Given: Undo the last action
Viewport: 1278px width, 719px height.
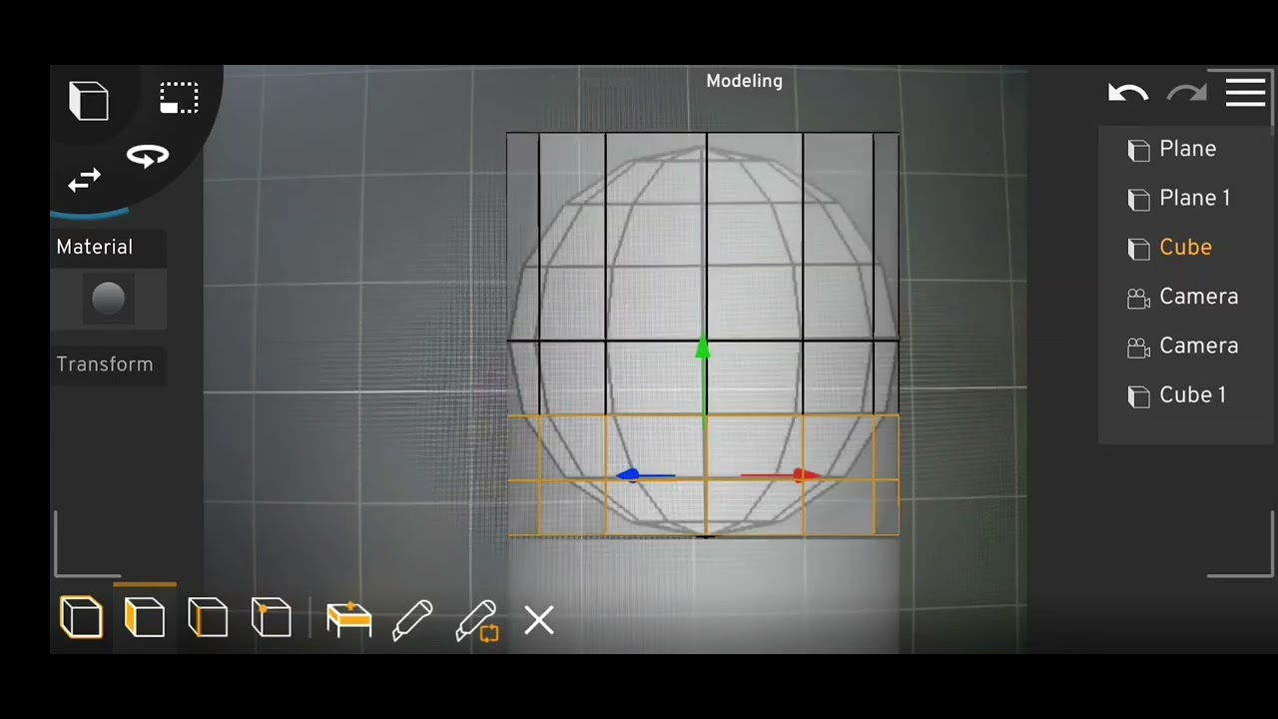Looking at the screenshot, I should [1128, 93].
